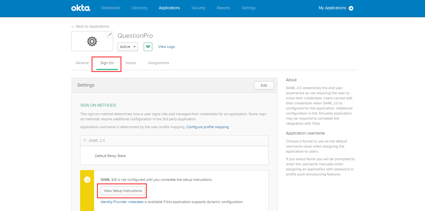Select the SAML 2.0 radio button
The image size is (425, 211).
85,140
